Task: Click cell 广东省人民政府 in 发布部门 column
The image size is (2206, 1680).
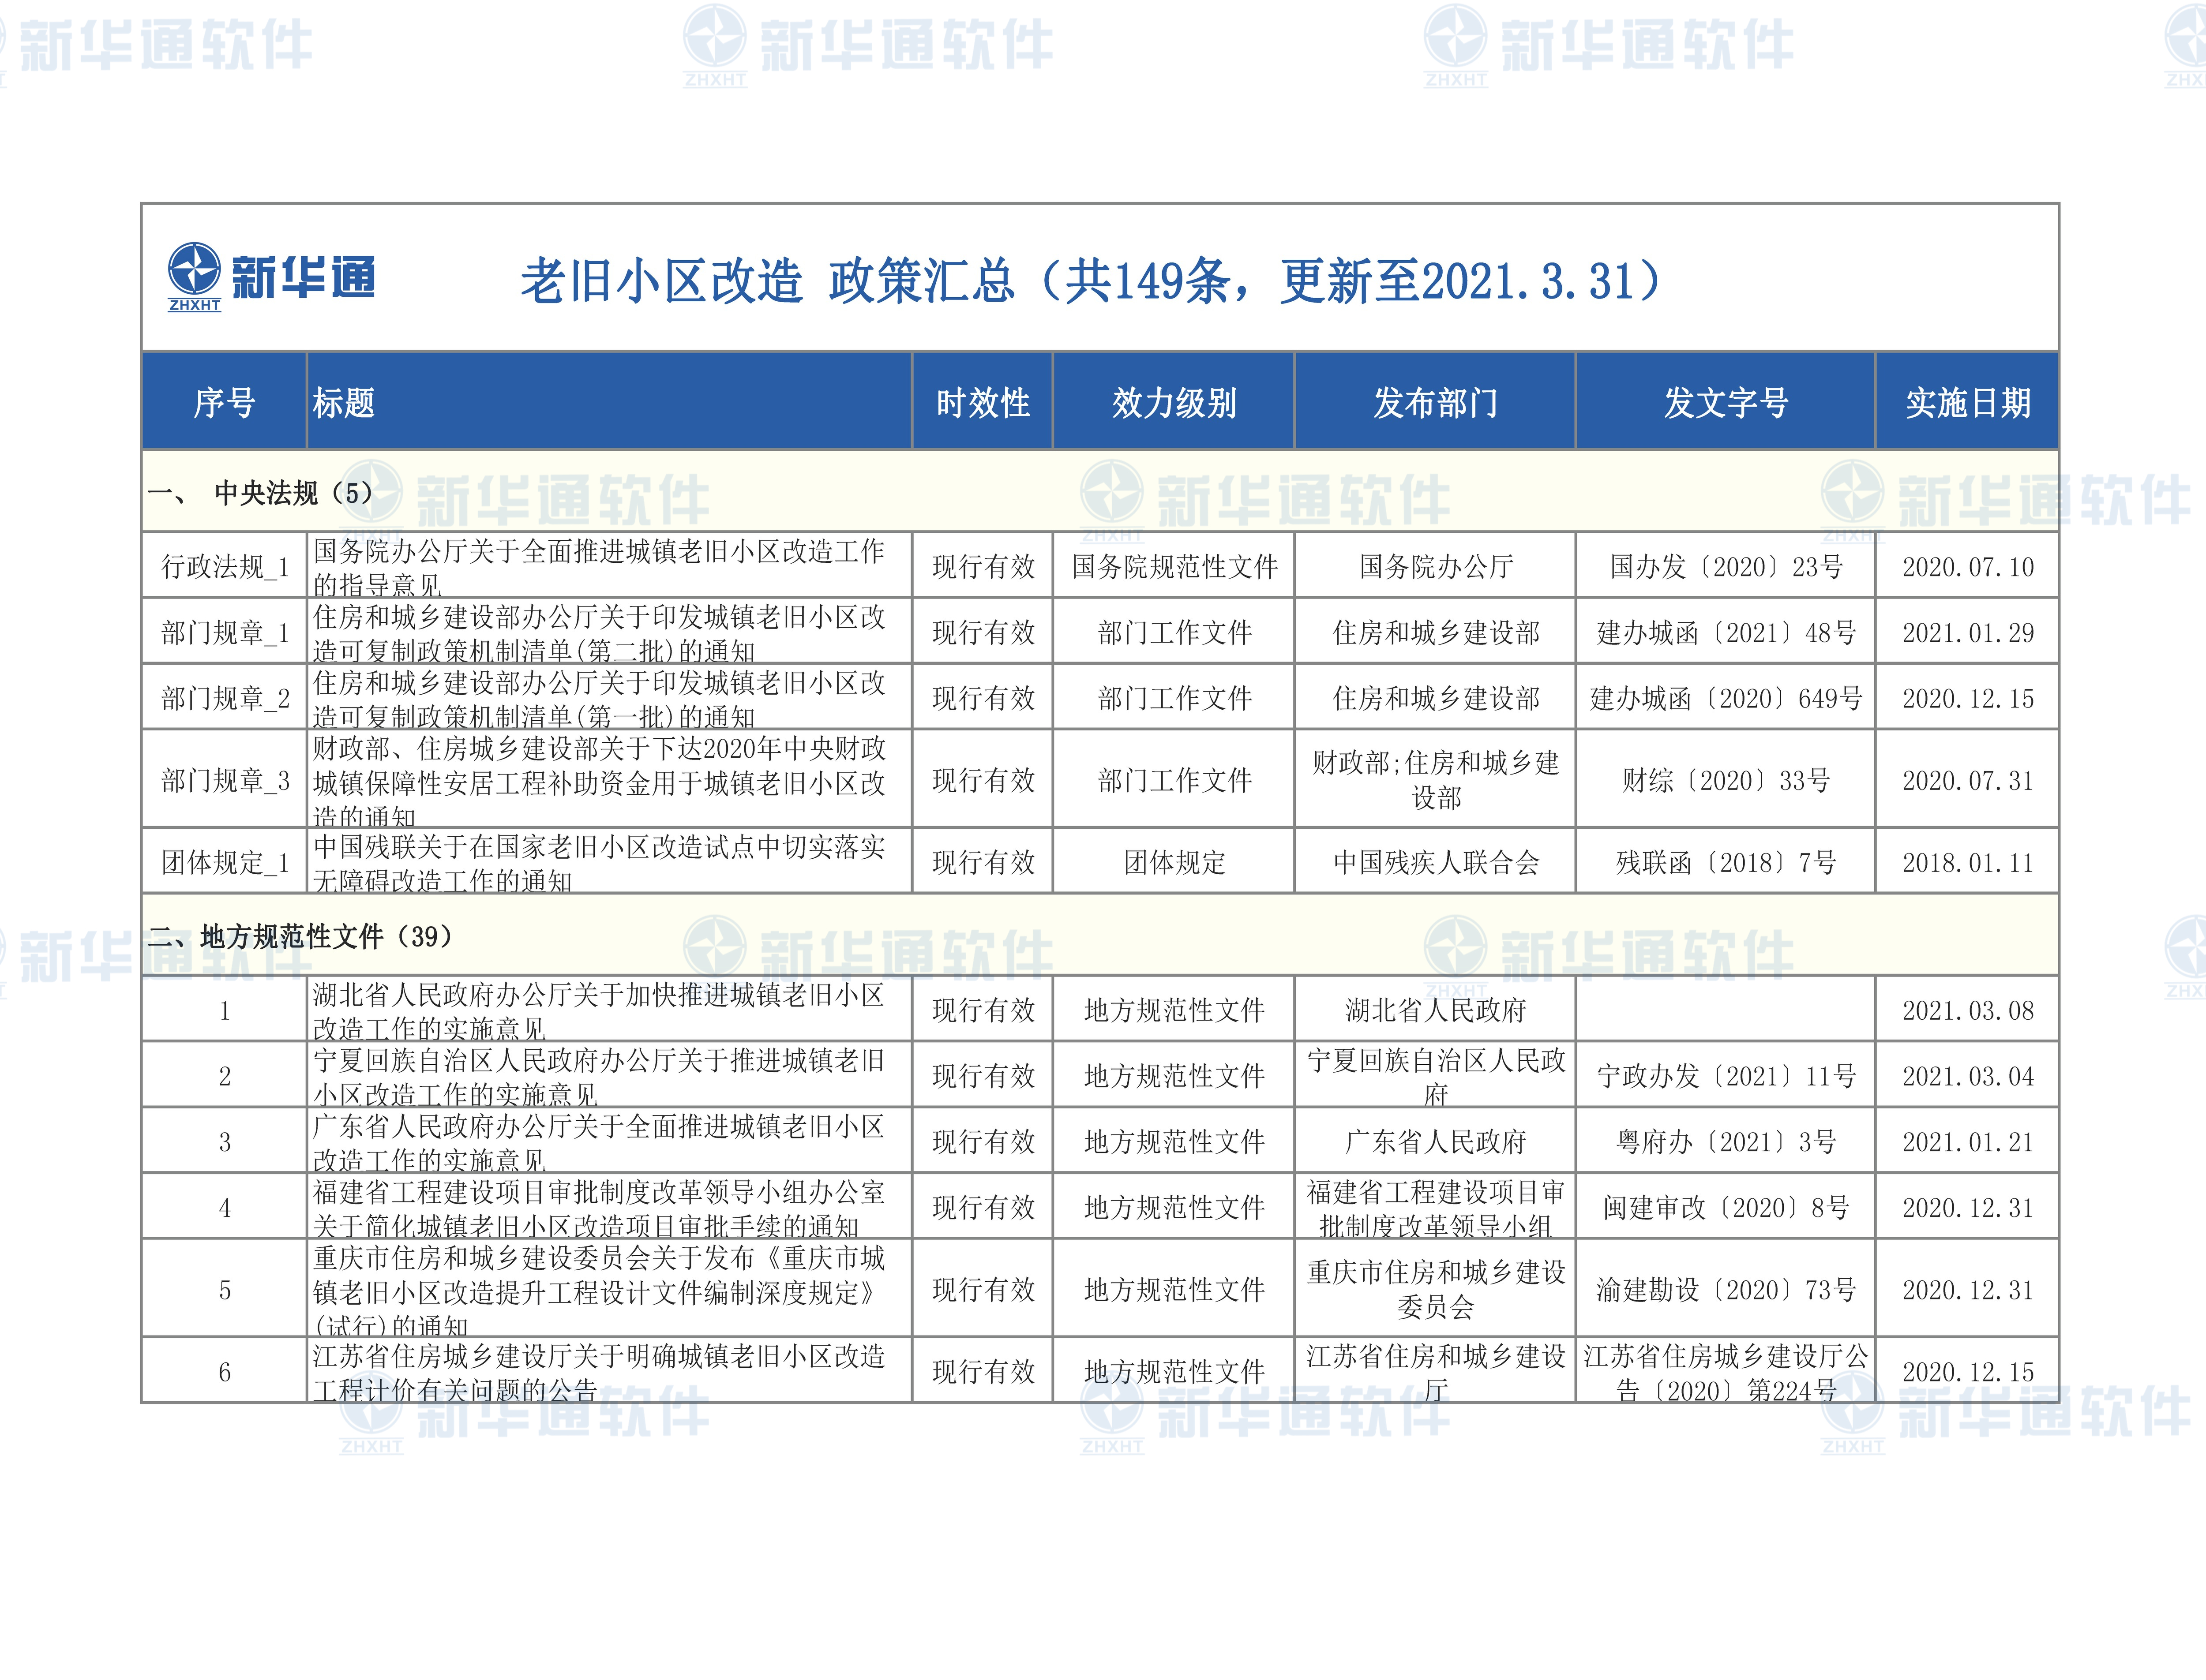Action: 1436,1142
